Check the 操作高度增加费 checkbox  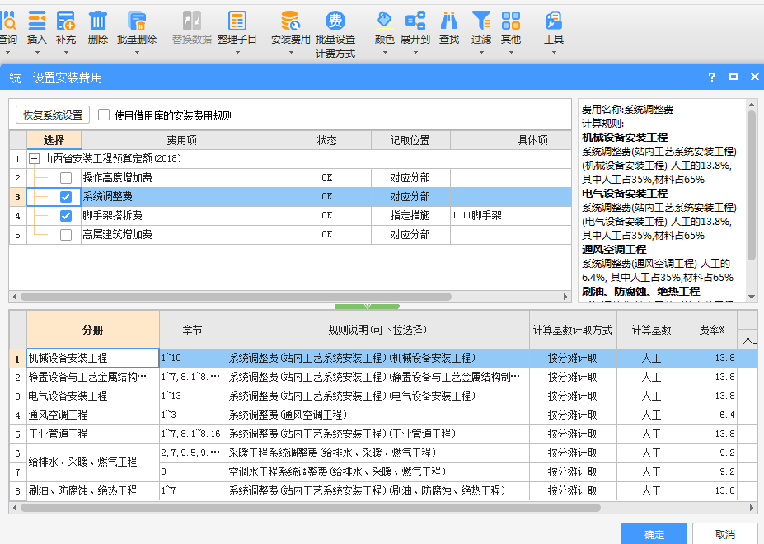(66, 178)
